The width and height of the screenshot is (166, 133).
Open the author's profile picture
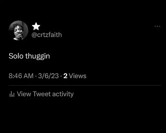[18, 30]
